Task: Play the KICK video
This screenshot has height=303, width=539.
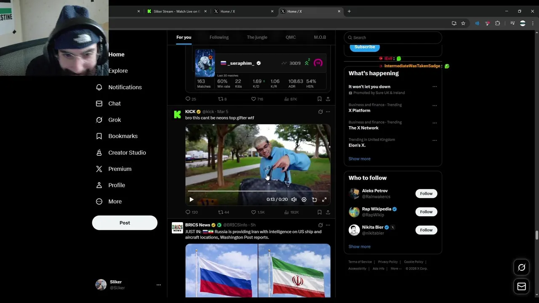Action: coord(191,199)
